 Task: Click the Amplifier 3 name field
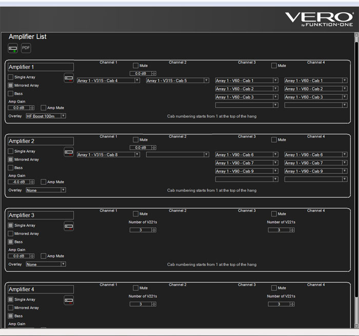click(41, 215)
